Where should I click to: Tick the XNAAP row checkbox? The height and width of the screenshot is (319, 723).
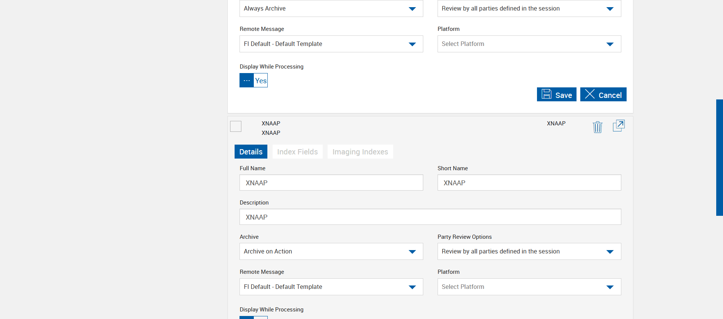[236, 127]
